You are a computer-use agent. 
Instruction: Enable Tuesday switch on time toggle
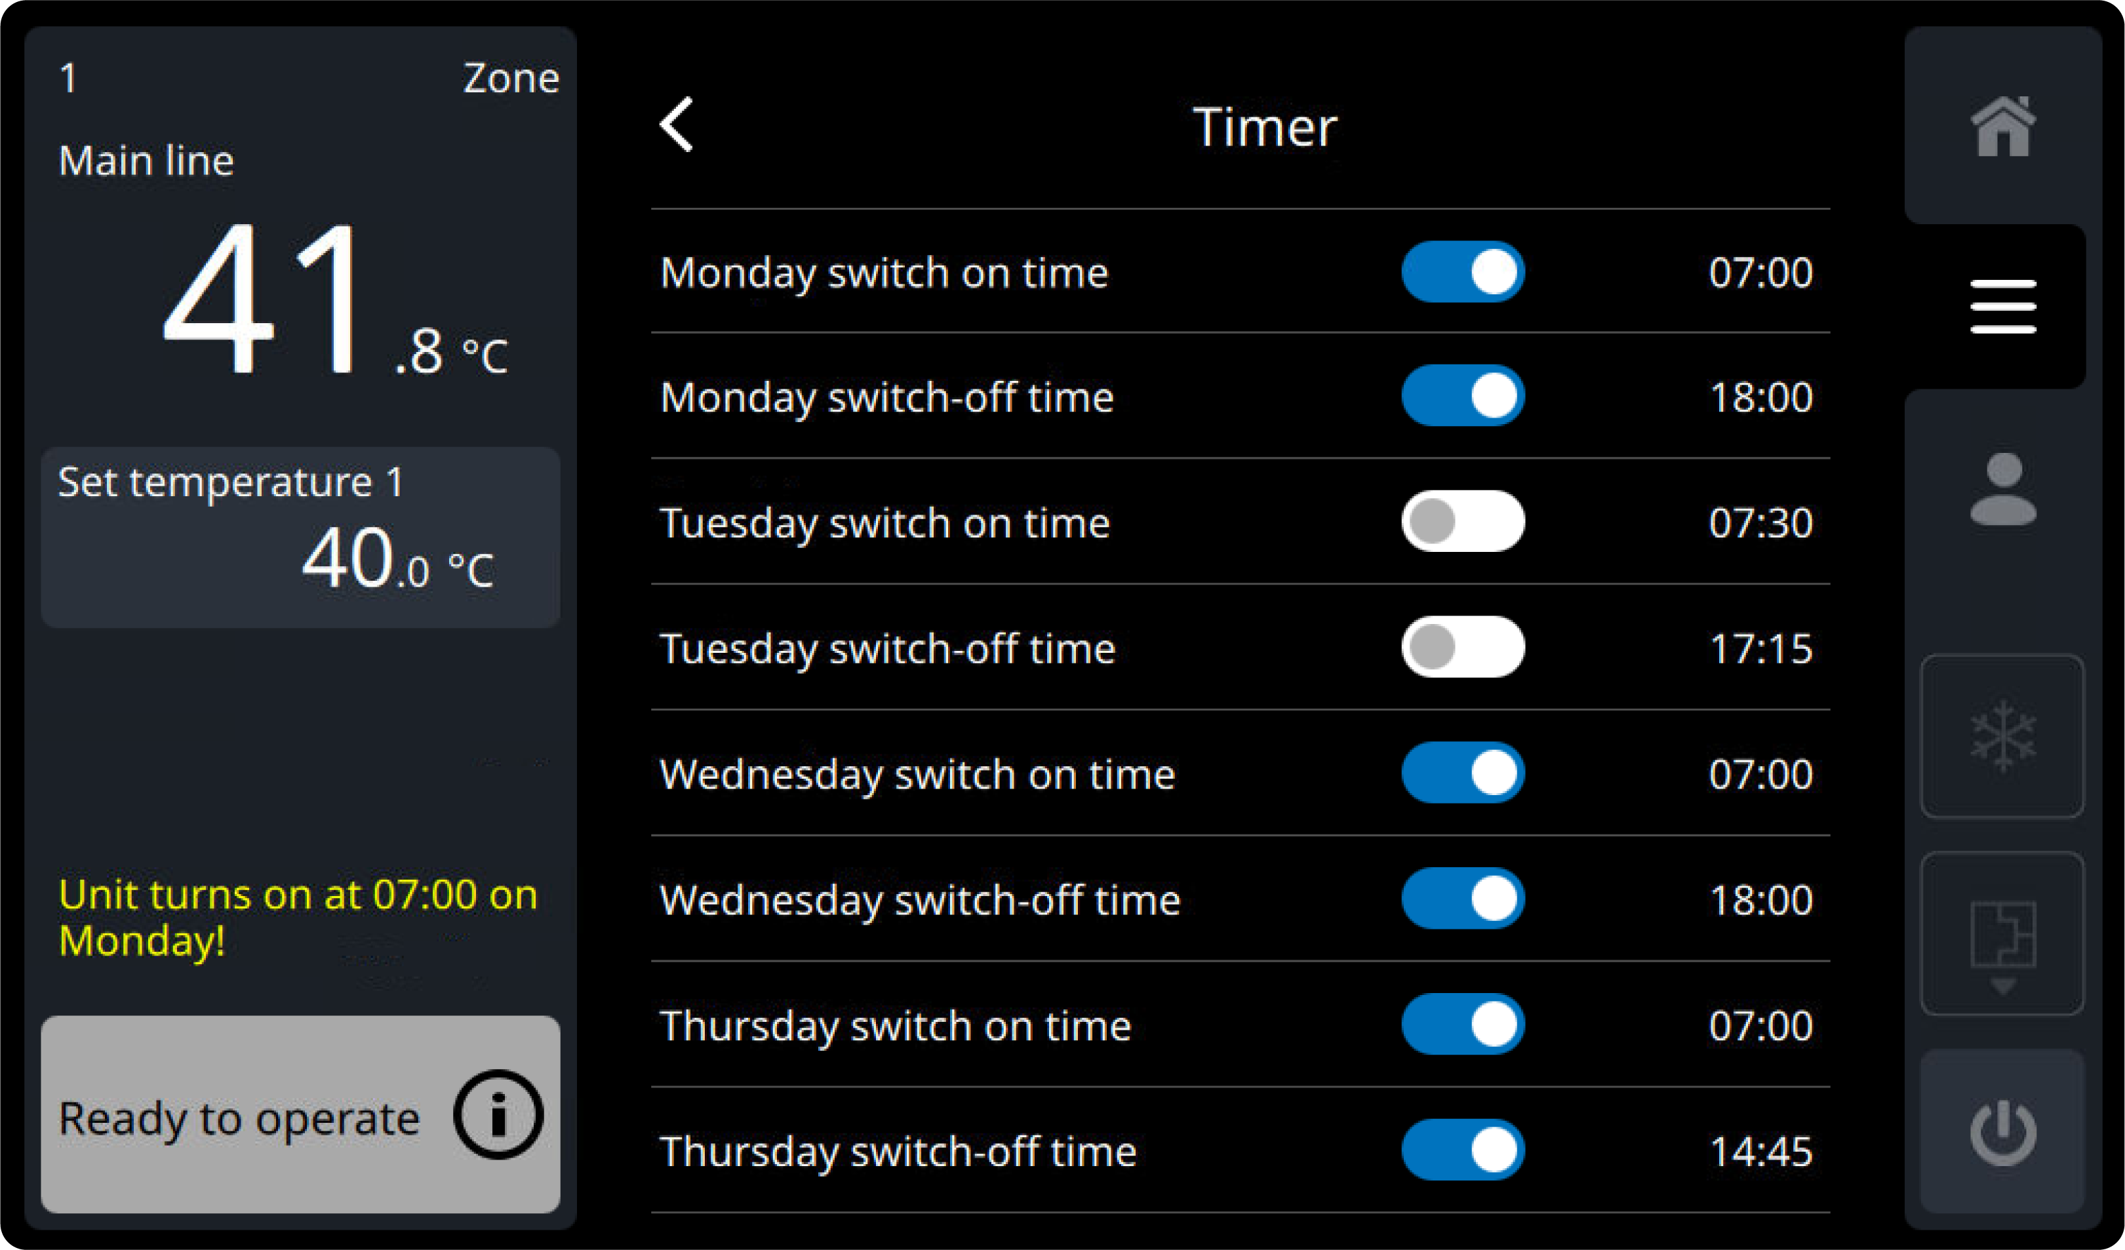[1463, 522]
